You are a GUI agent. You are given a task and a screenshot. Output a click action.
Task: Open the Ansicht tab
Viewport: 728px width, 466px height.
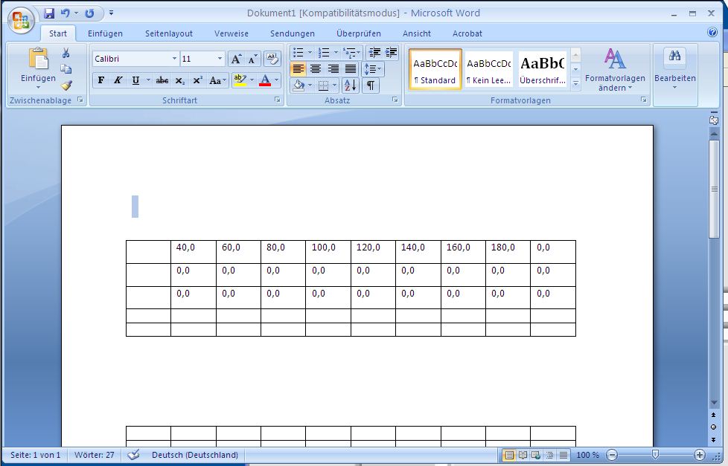(416, 33)
